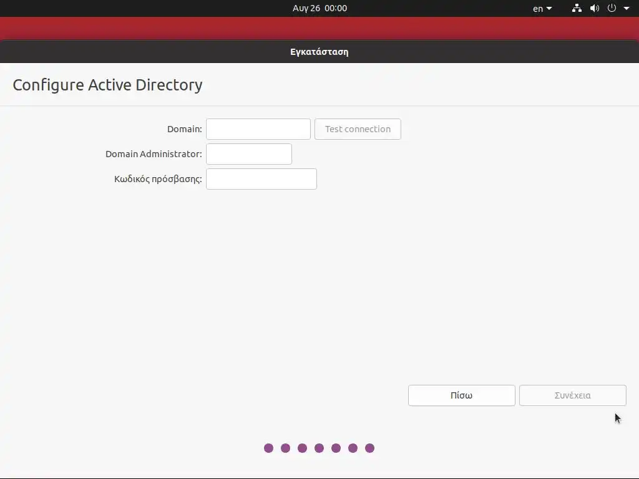Click the Domain: label text
639x479 pixels.
coord(185,129)
